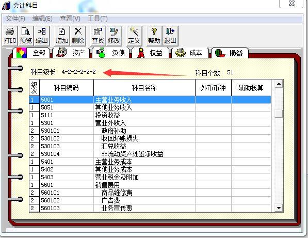Close the 会计科目 window
This screenshot has height=238, width=308.
(x=291, y=3)
